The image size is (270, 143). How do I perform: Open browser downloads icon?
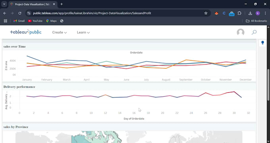click(x=250, y=13)
